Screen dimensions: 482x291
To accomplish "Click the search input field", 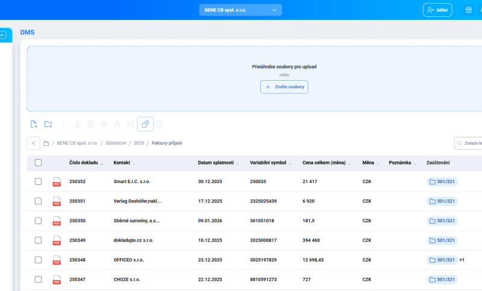I will click(x=471, y=143).
